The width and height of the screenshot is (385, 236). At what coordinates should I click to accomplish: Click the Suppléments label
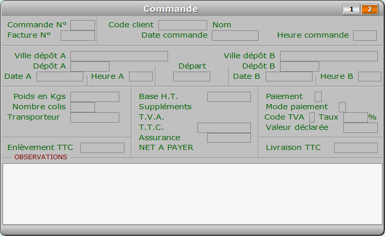click(165, 107)
